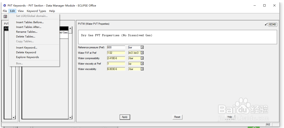The height and width of the screenshot is (128, 284).
Task: Click the toolbar icon below File menu
Action: 5,17
